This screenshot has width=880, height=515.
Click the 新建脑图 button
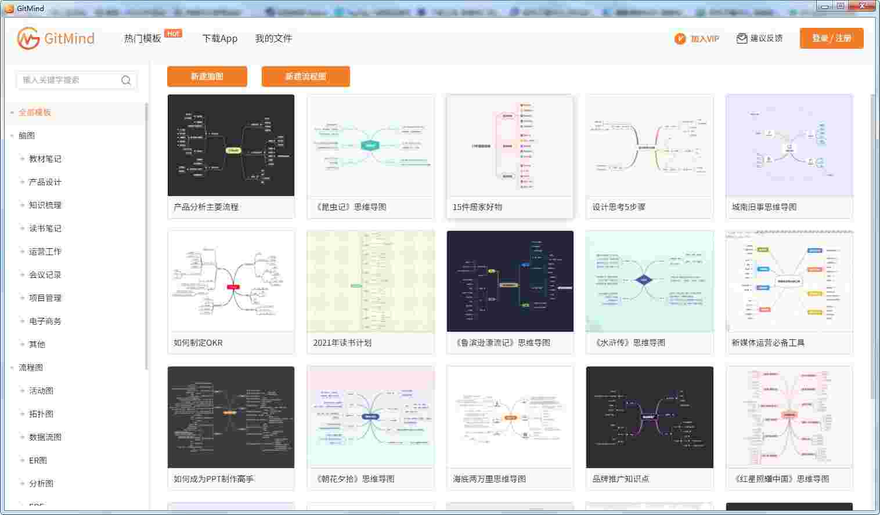(x=207, y=77)
